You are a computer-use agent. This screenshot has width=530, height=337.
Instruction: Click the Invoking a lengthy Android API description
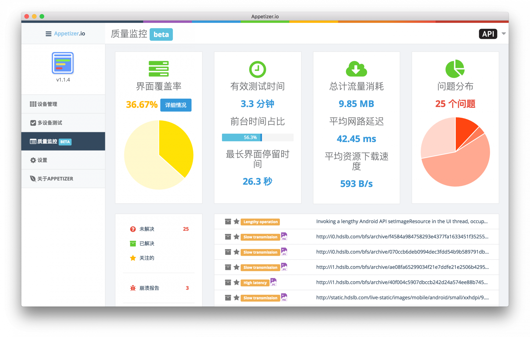tap(402, 221)
